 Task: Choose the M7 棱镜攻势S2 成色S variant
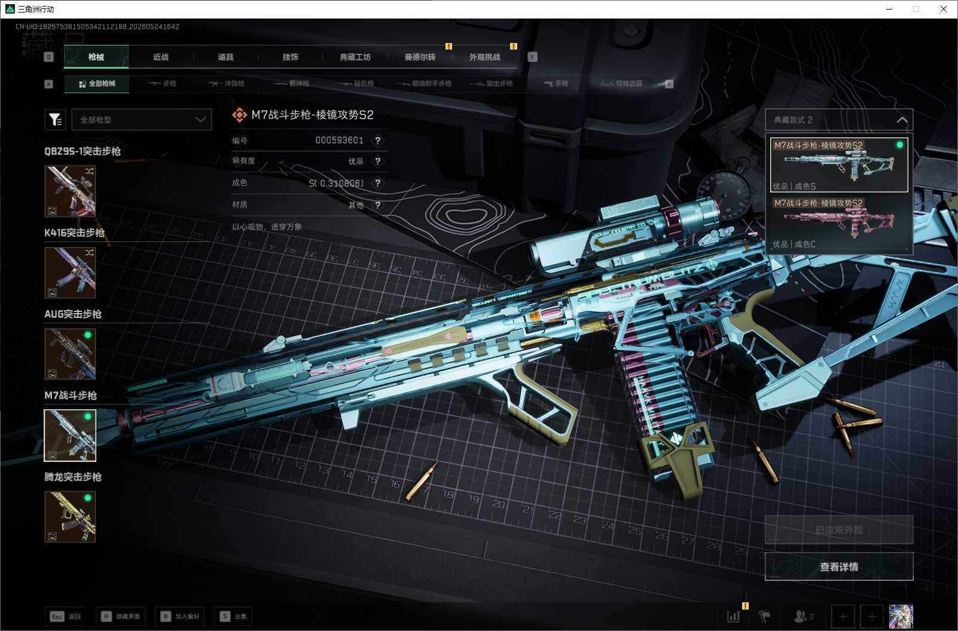839,165
